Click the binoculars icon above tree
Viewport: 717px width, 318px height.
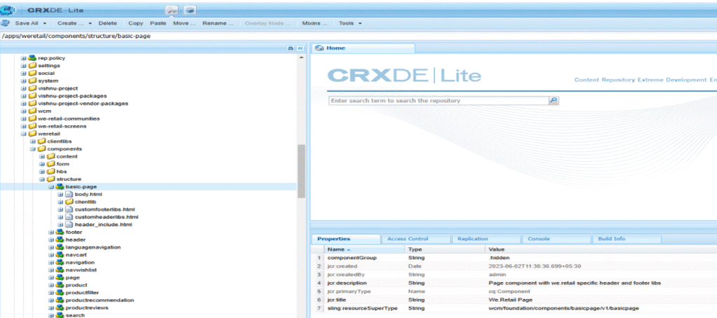tap(290, 48)
